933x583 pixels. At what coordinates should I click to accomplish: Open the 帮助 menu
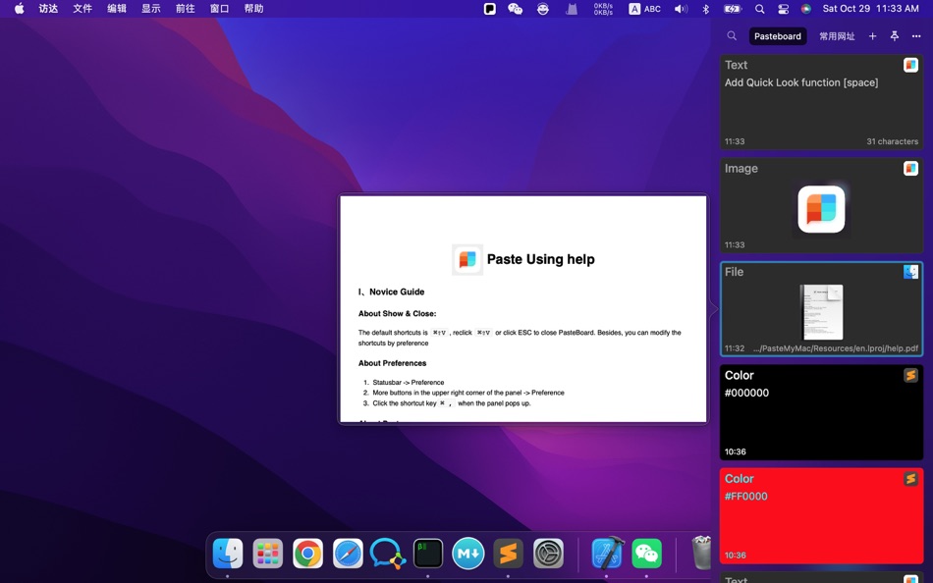254,8
